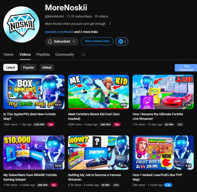
Task: Select the Oldest sort chip
Action: 47,67
